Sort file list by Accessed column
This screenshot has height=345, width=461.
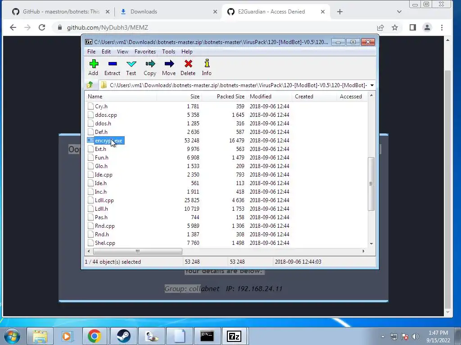(x=352, y=97)
